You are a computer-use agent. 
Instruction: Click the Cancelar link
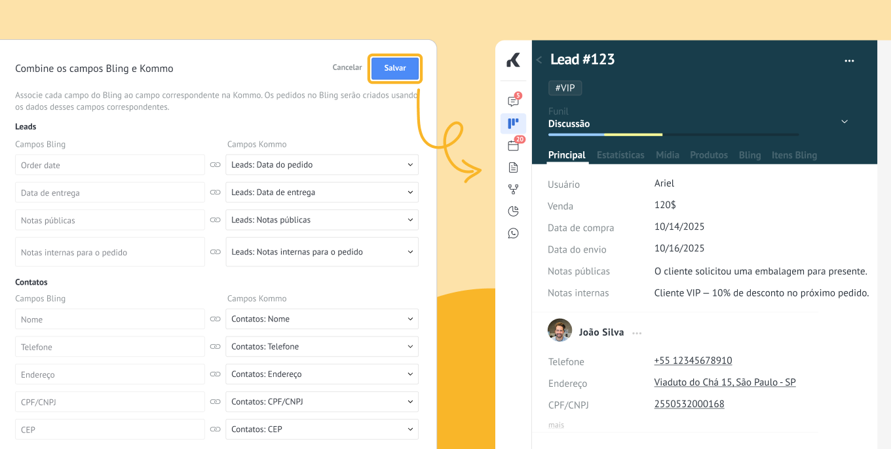(347, 67)
